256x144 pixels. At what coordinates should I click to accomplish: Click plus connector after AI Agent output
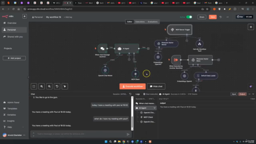coord(148,48)
